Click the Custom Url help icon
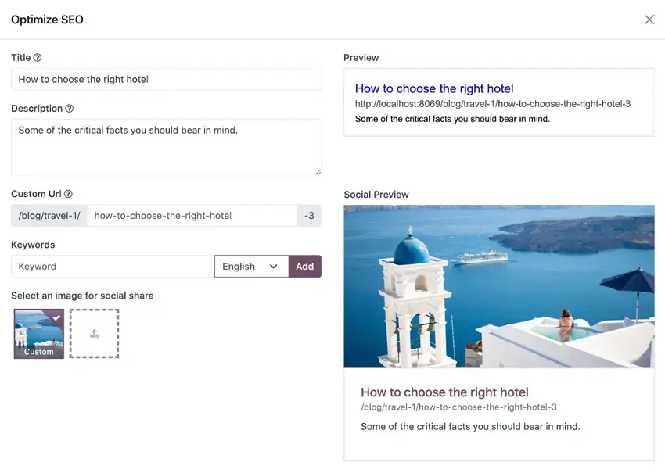Viewport: 665px width, 473px height. pos(67,193)
